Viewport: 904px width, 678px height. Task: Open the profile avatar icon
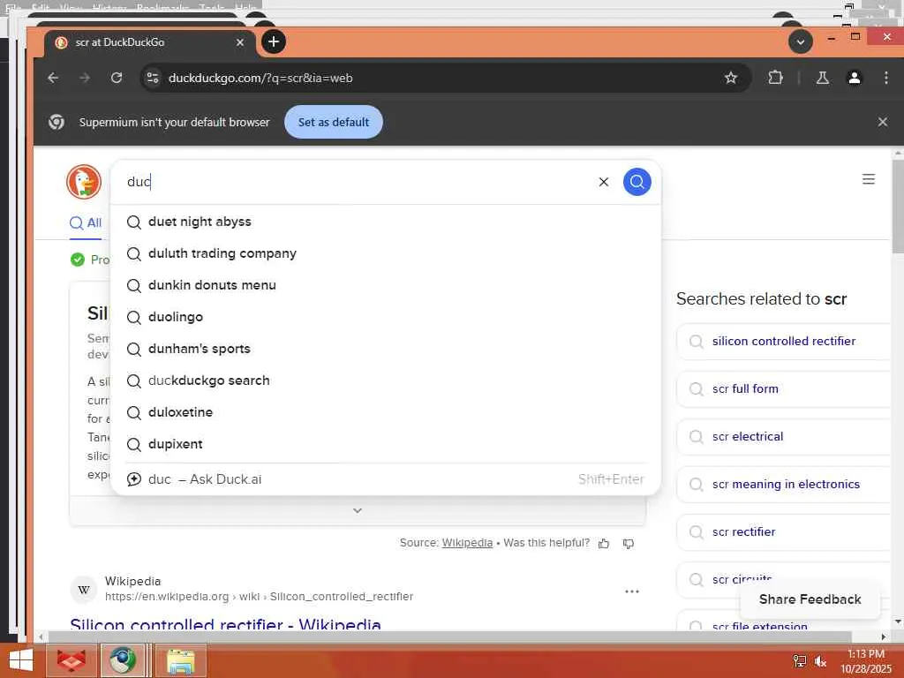(855, 78)
